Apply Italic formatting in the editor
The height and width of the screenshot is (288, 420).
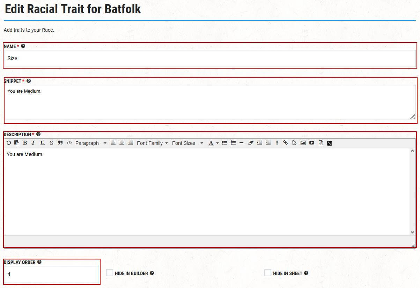[x=33, y=143]
